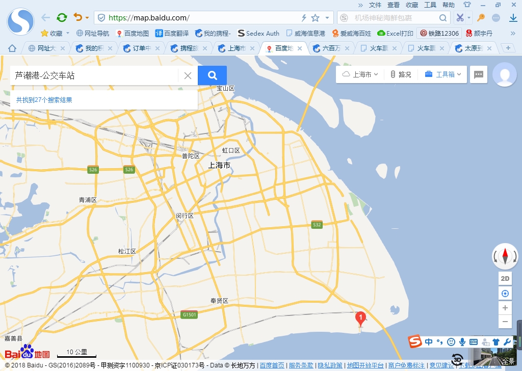Click the lightning speed mode icon
Image resolution: width=522 pixels, height=371 pixels.
(x=304, y=18)
